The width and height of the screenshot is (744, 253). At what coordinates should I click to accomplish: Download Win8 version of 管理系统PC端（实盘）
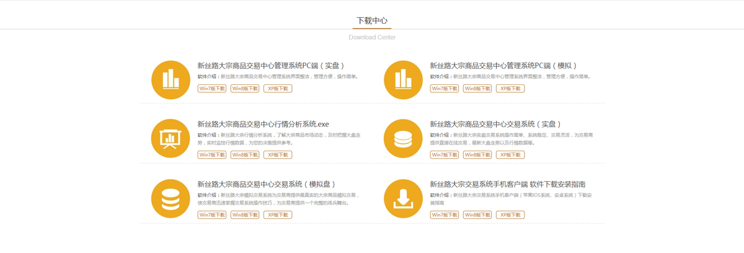[245, 89]
